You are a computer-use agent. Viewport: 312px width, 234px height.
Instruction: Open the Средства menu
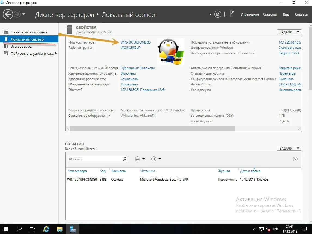click(270, 14)
